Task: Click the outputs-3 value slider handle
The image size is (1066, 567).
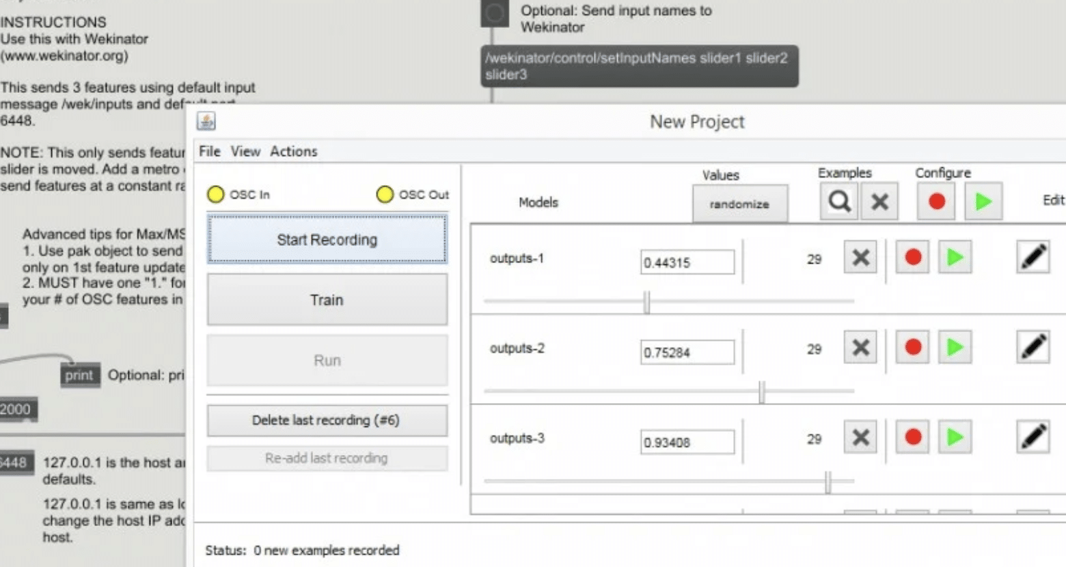Action: pos(828,482)
